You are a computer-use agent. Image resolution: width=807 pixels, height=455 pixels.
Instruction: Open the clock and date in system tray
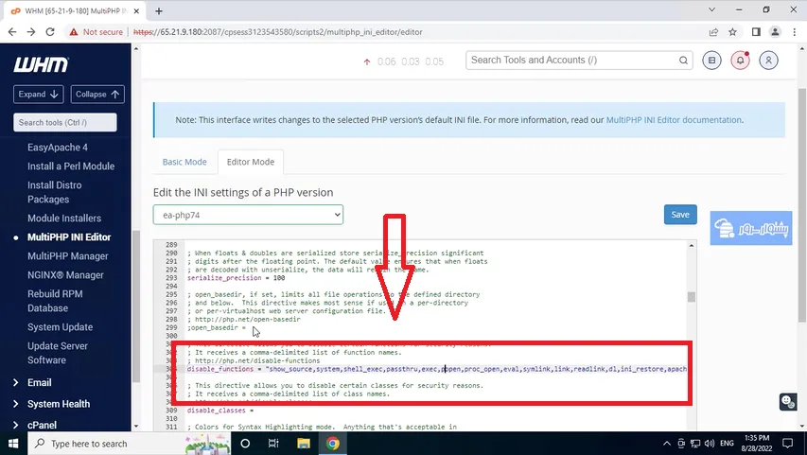(x=758, y=444)
